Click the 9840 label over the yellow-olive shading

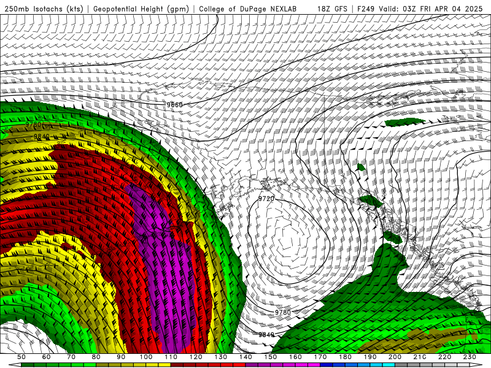tap(41, 137)
